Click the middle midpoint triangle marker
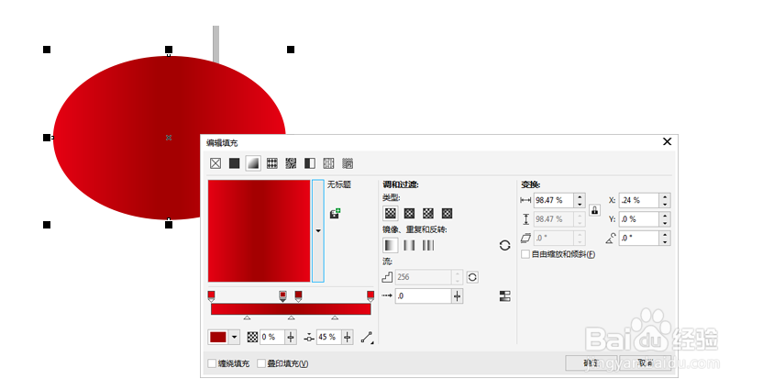The width and height of the screenshot is (763, 390). [291, 318]
